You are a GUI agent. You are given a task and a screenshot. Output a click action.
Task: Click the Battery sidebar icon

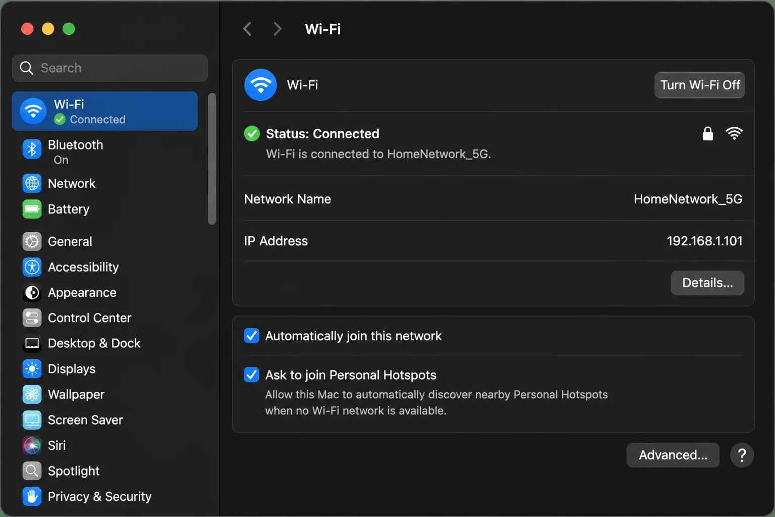pyautogui.click(x=32, y=209)
